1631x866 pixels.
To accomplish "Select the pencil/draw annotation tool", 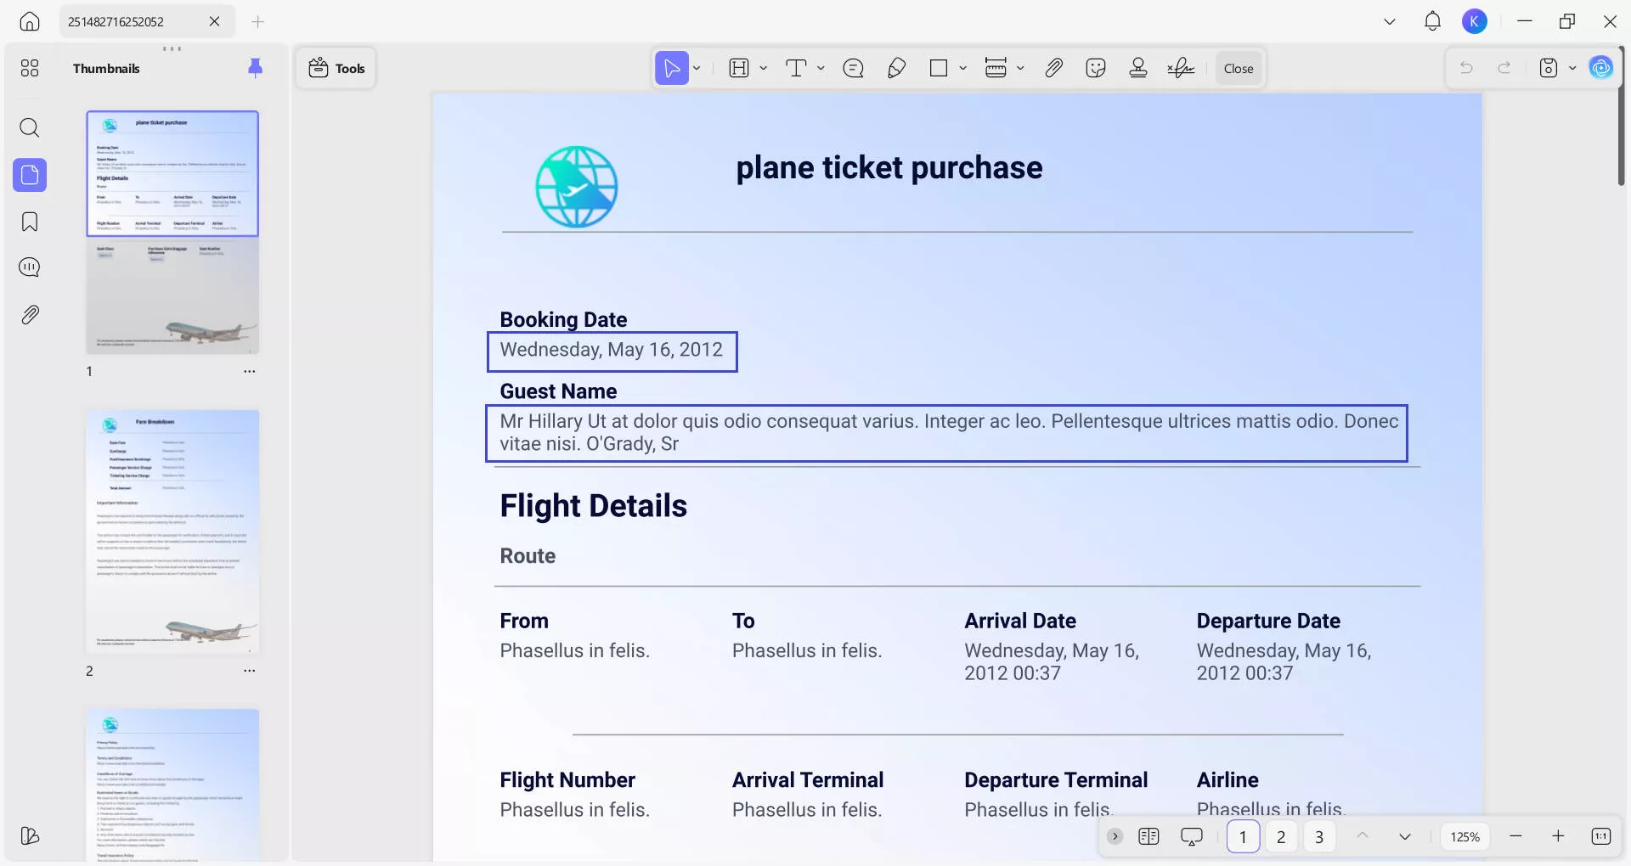I will point(896,69).
